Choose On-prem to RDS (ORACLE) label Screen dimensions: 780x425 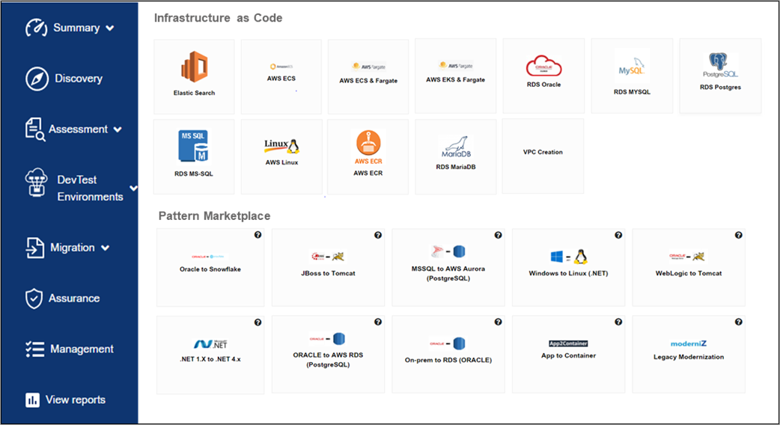[x=448, y=360]
